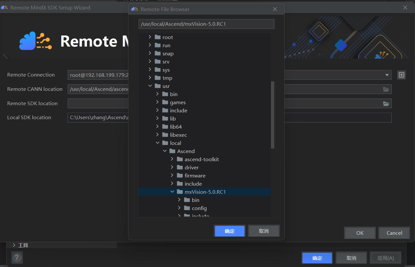Click Setup Wizard title bar icon
Screen dimensions: 415x267
pos(4,7)
